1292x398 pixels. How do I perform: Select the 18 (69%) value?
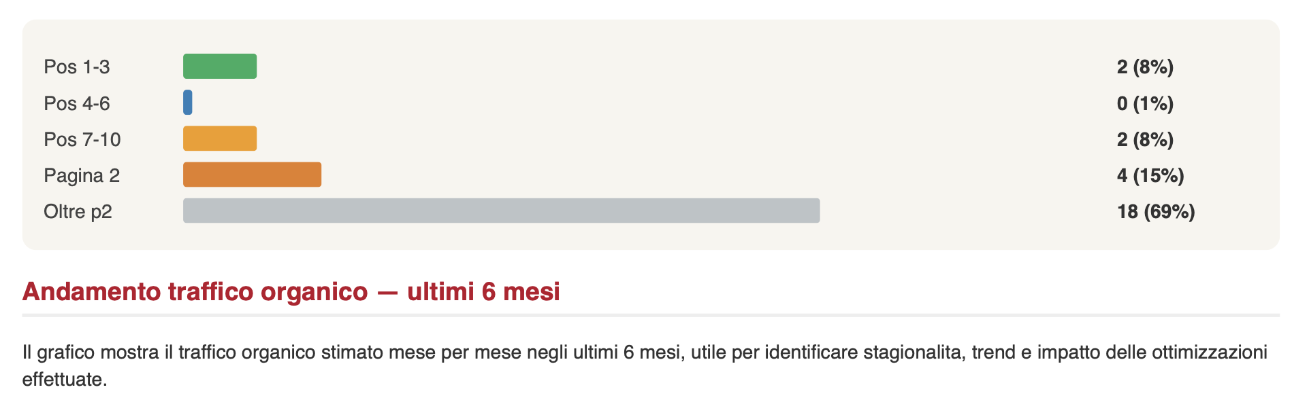click(x=1156, y=211)
